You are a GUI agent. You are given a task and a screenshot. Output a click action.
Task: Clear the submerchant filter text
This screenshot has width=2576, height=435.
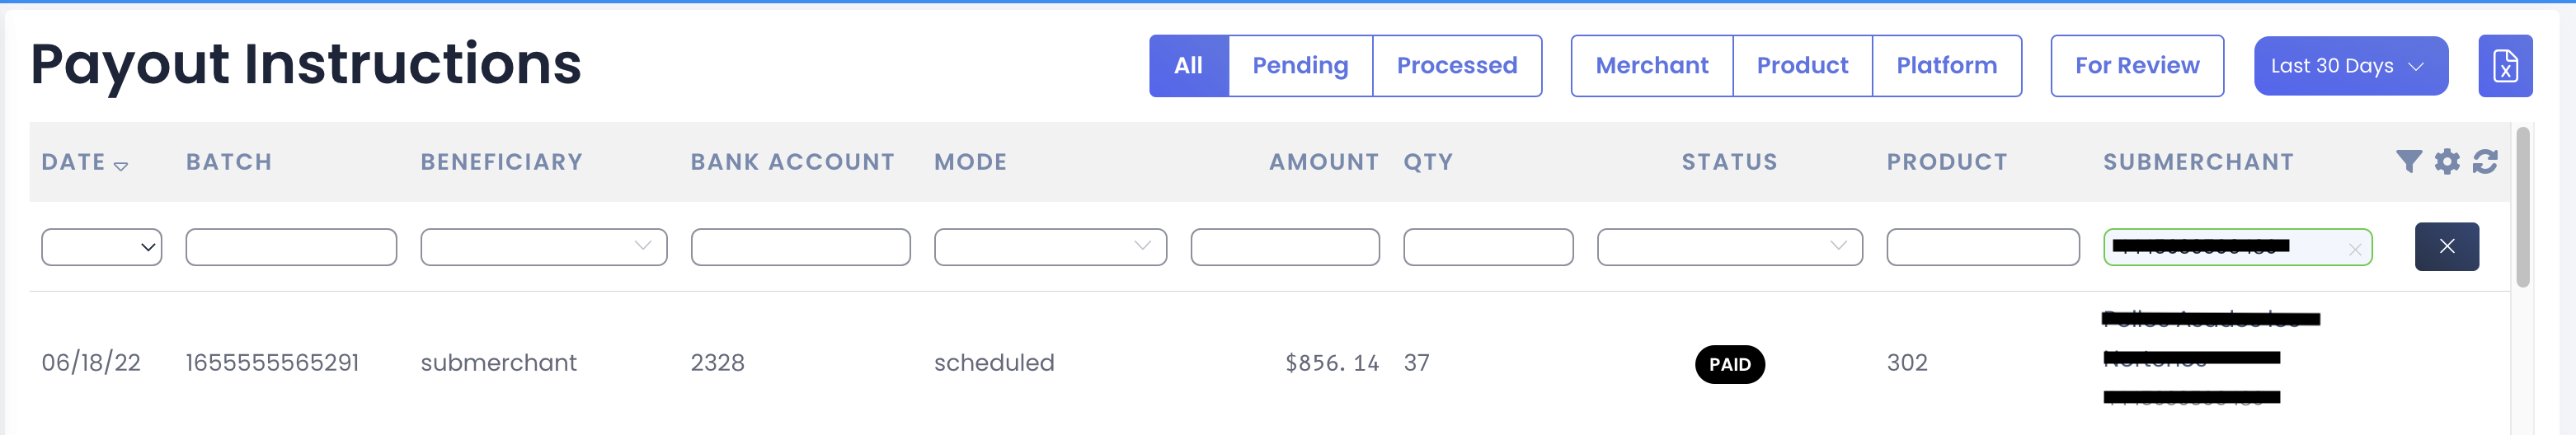pyautogui.click(x=2355, y=249)
